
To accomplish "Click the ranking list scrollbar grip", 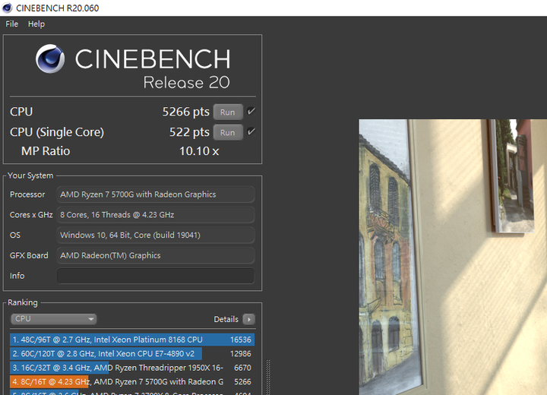I will point(268,378).
